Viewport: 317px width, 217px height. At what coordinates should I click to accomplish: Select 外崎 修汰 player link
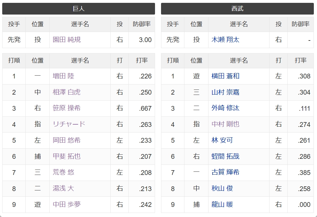point(226,108)
